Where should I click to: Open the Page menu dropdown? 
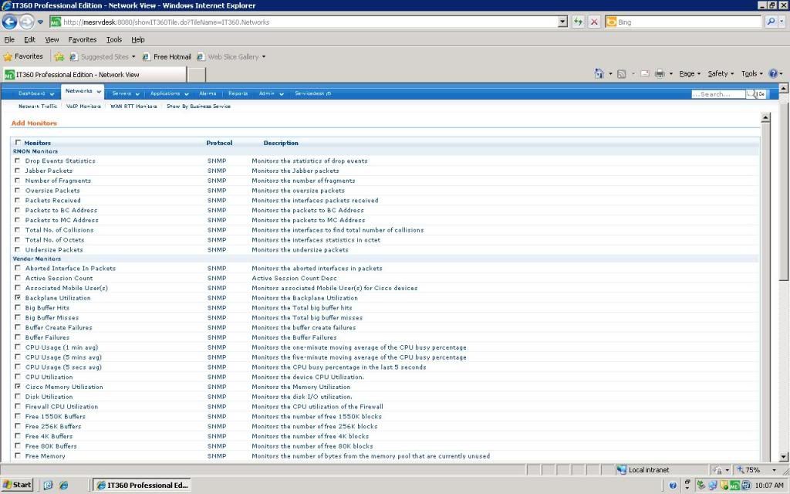(x=690, y=73)
